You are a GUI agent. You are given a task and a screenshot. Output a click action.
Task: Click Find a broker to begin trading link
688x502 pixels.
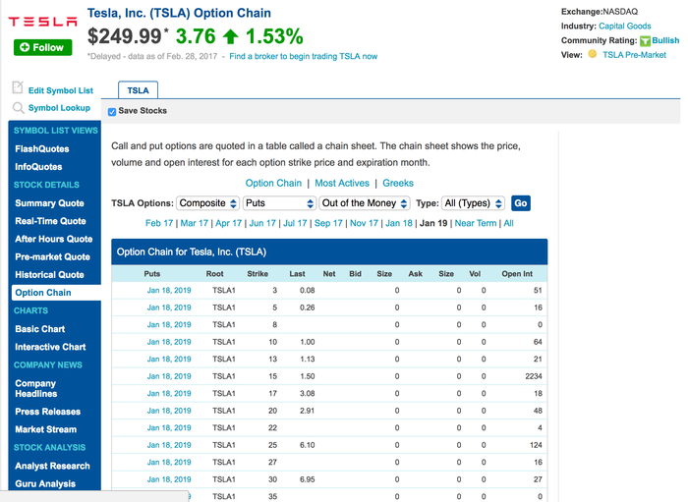tap(303, 56)
